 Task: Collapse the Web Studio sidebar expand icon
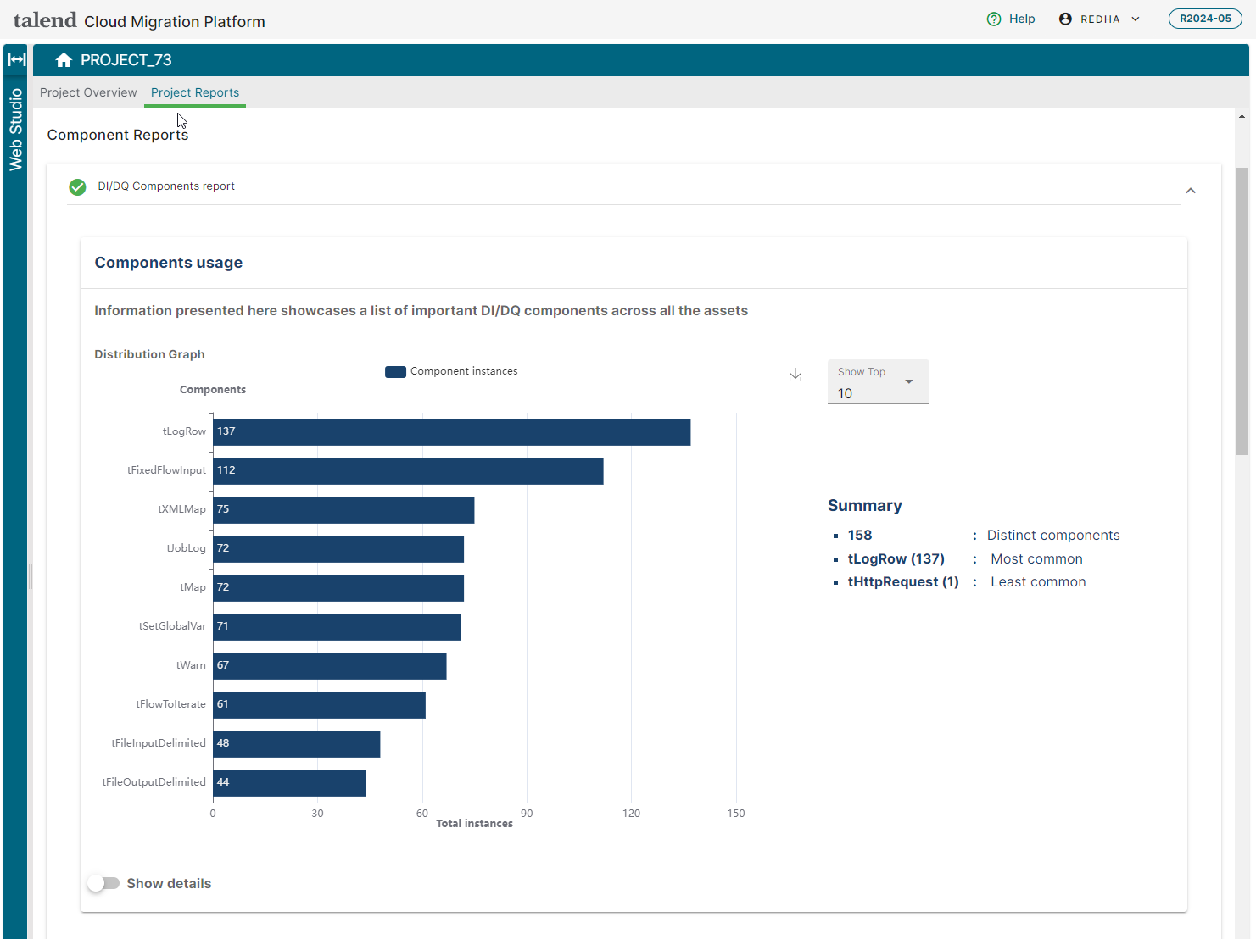click(x=16, y=59)
